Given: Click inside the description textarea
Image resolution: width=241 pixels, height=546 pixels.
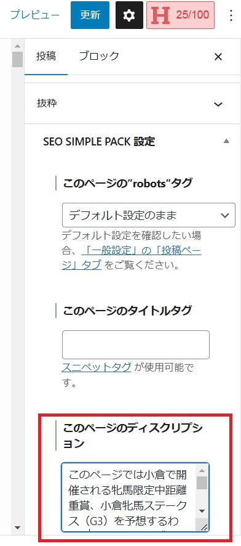Looking at the screenshot, I should tap(128, 497).
